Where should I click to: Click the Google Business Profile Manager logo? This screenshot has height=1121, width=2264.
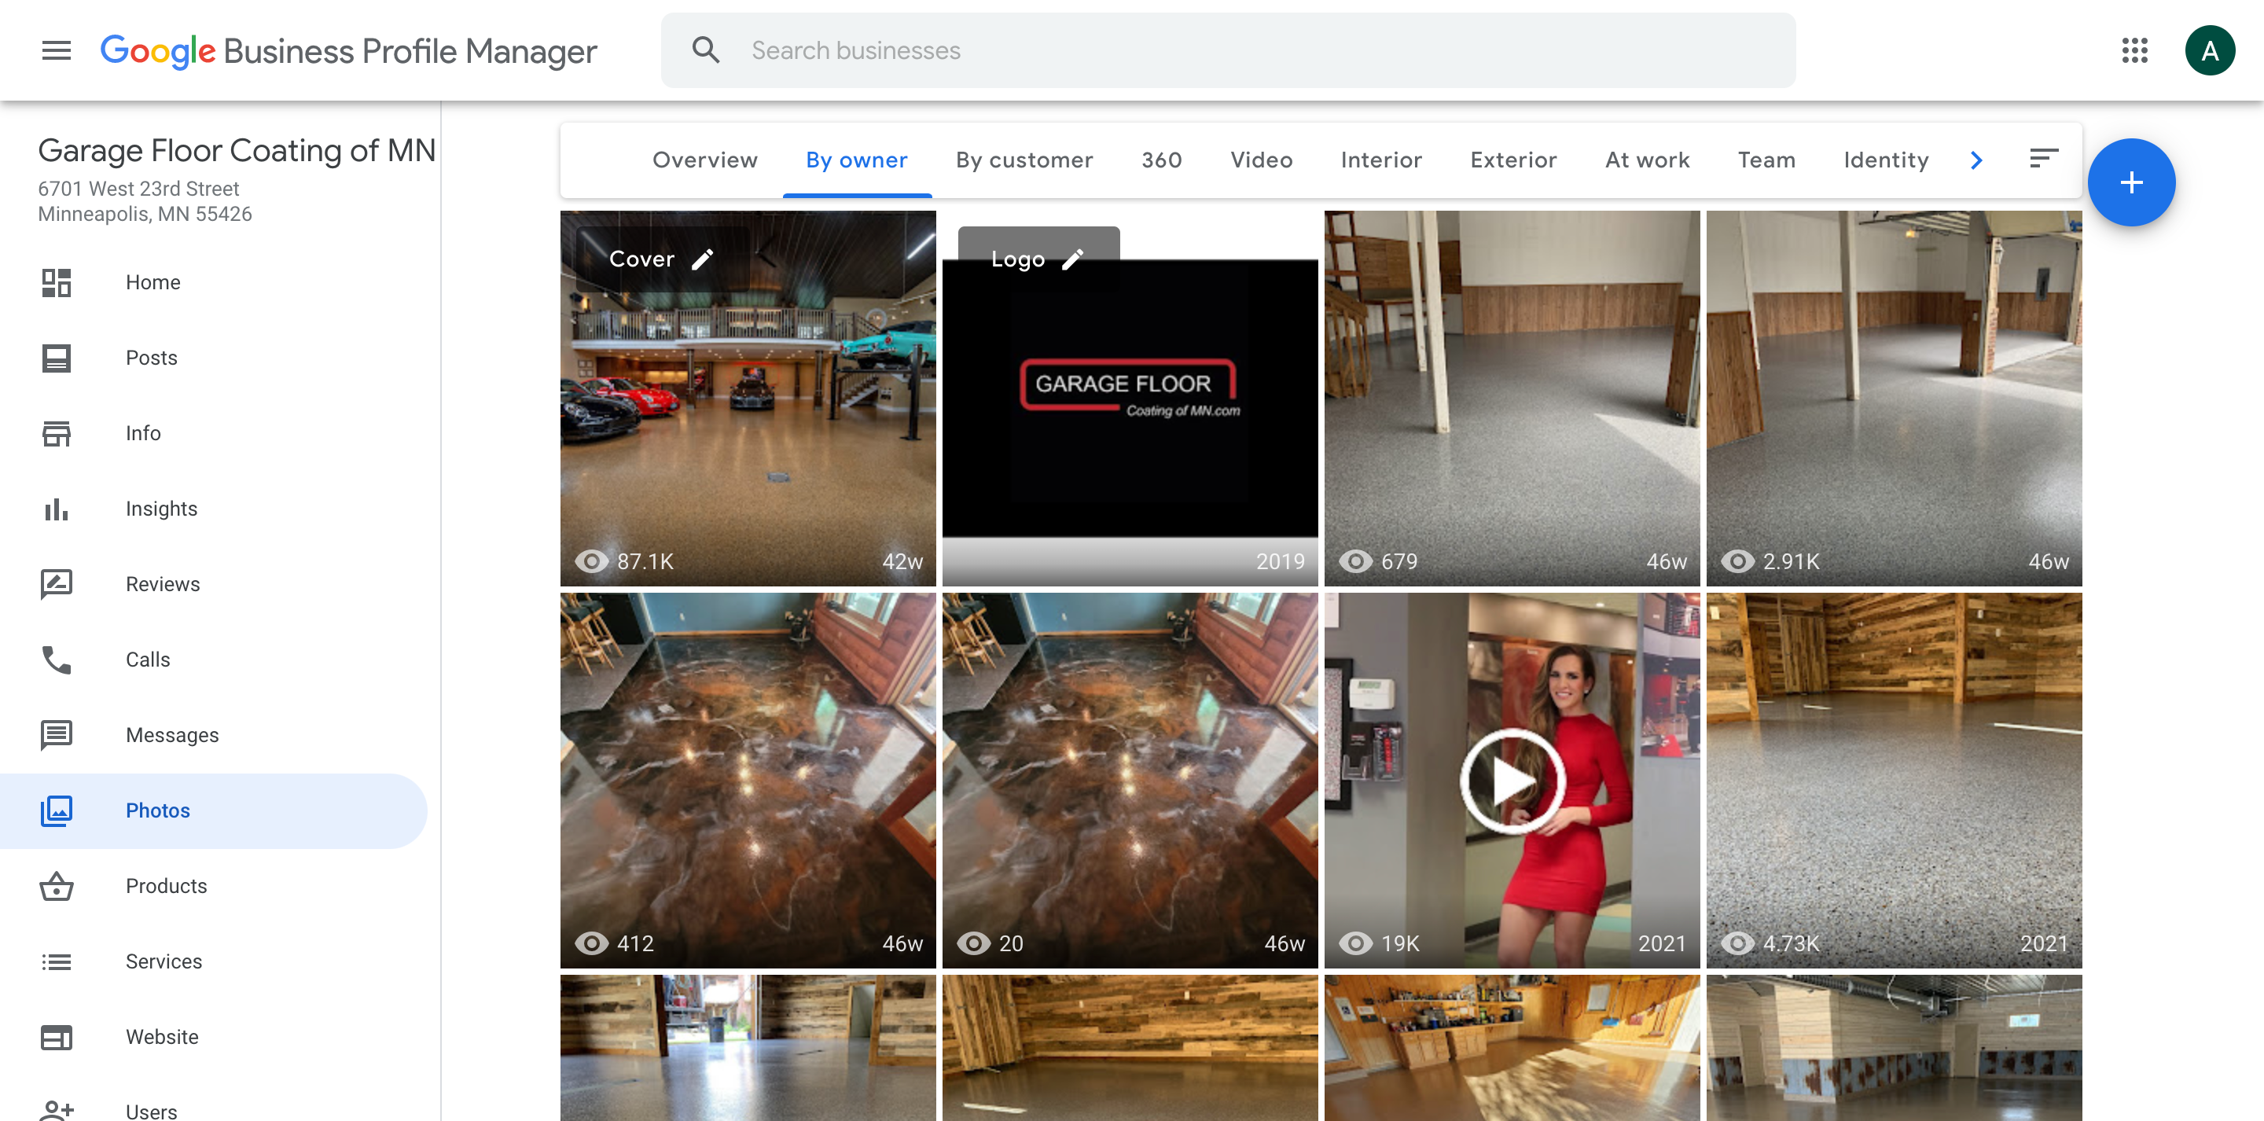coord(348,51)
